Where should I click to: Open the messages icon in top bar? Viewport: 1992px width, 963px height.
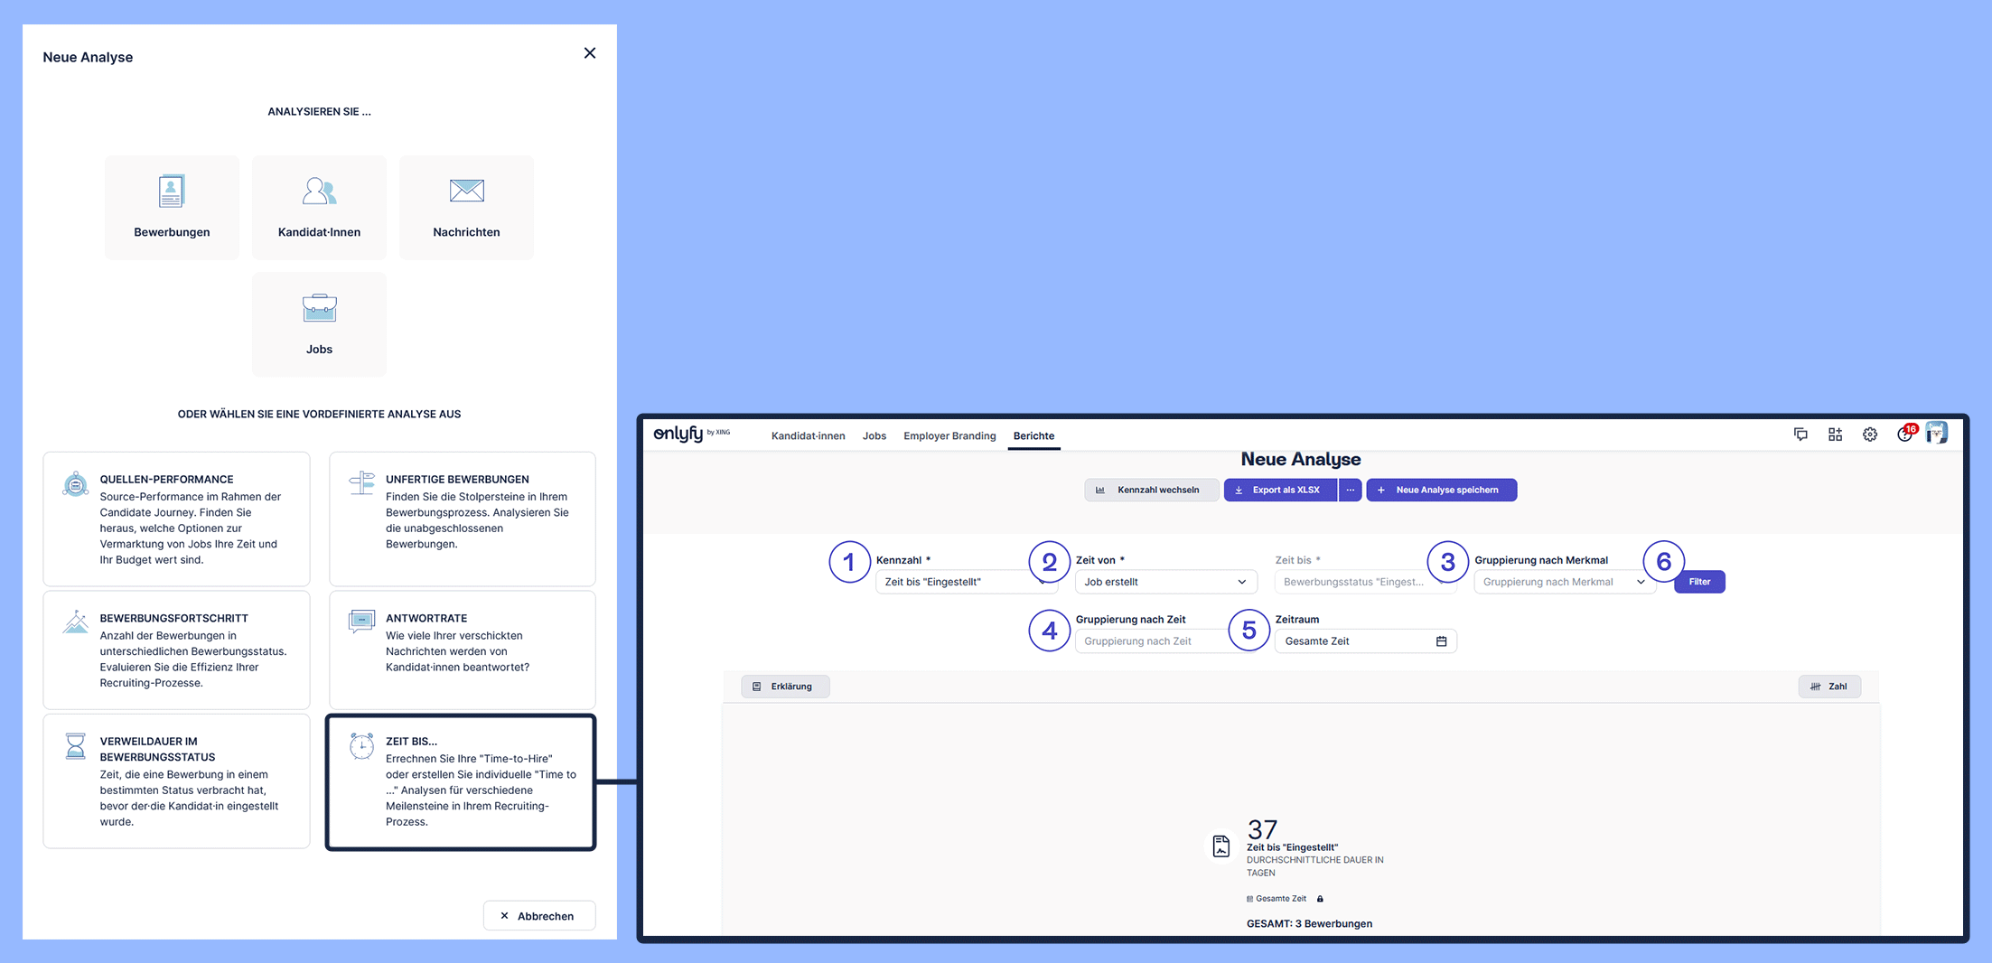(1800, 435)
